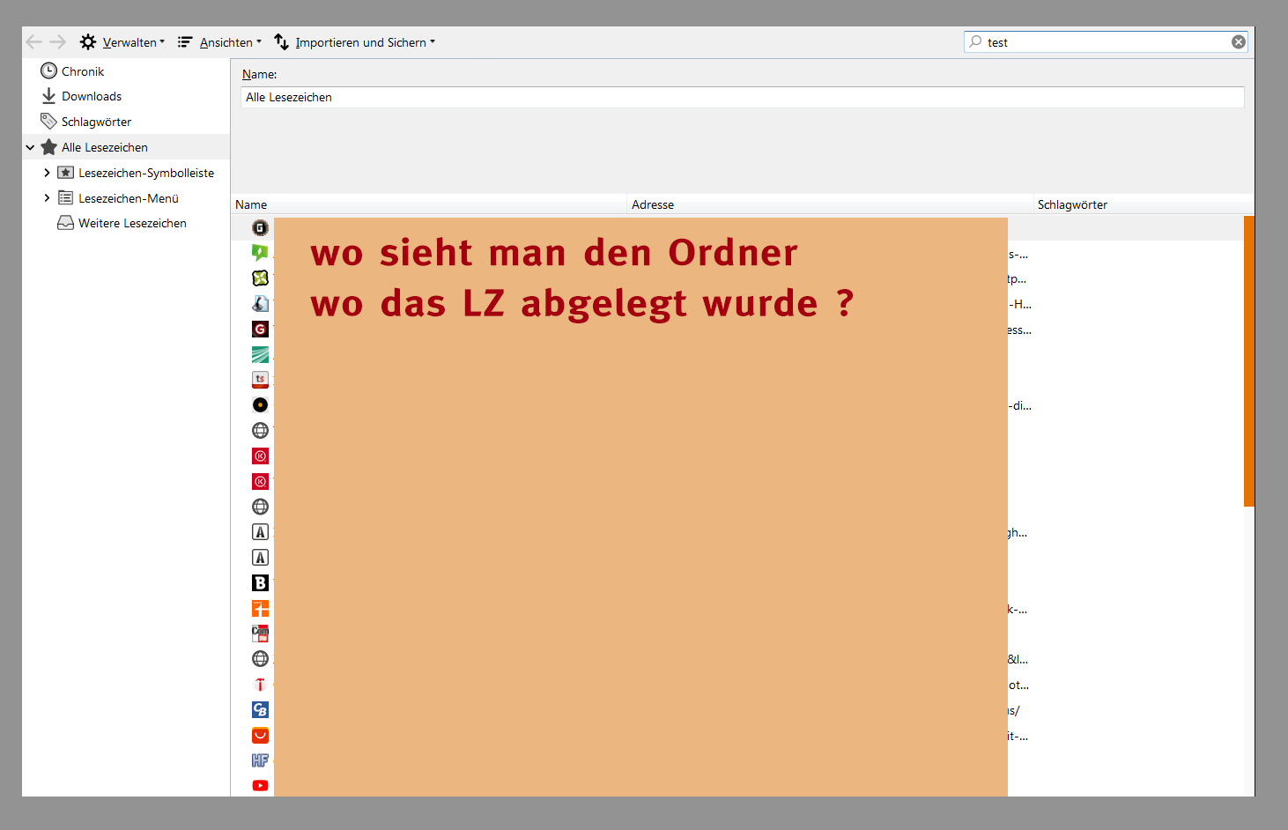Open Schlagwörter in the sidebar
The height and width of the screenshot is (830, 1288).
point(96,122)
